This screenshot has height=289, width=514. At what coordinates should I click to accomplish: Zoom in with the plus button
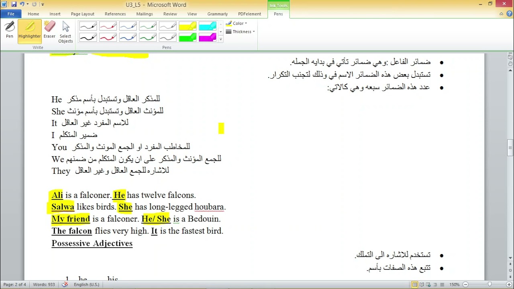509,285
